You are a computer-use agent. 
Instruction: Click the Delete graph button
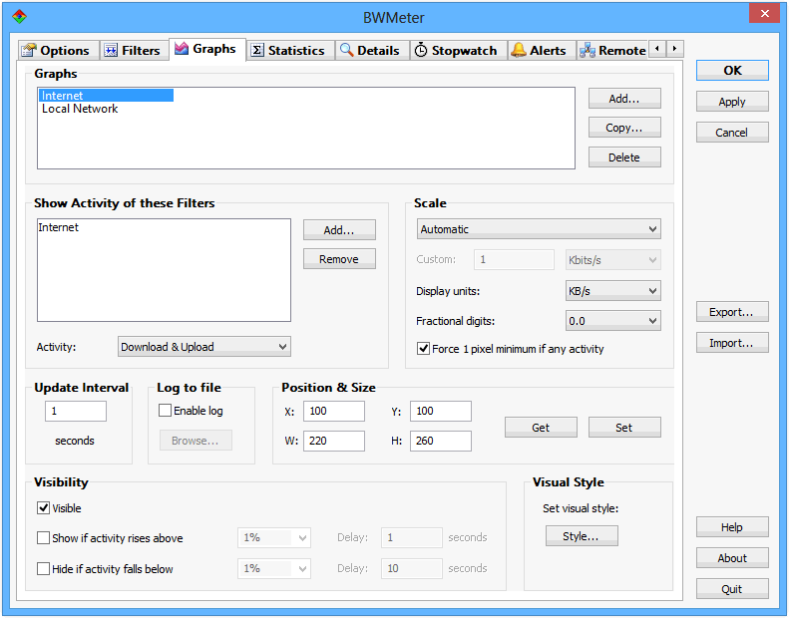[x=624, y=157]
